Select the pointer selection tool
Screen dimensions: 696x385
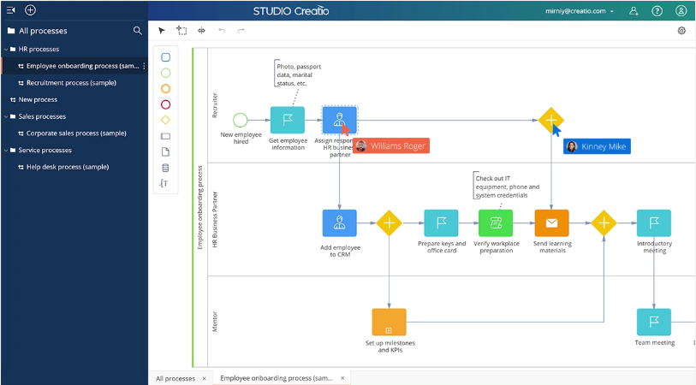(x=162, y=31)
